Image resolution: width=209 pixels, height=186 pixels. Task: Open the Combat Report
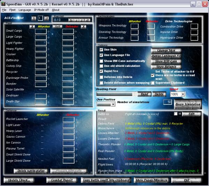(x=62, y=180)
